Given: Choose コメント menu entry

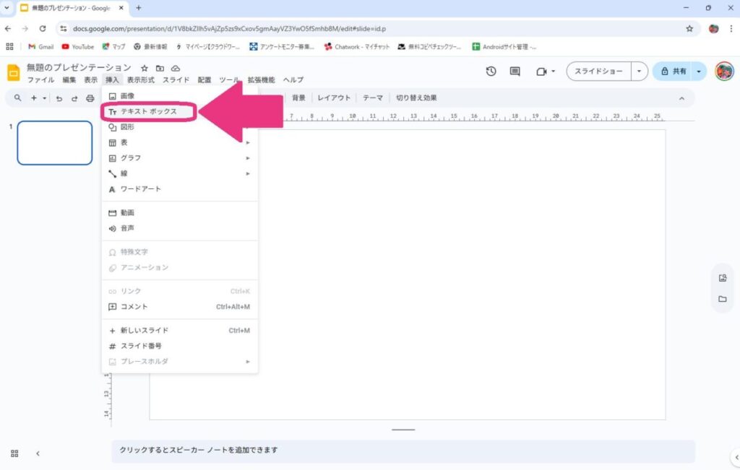Looking at the screenshot, I should (179, 306).
